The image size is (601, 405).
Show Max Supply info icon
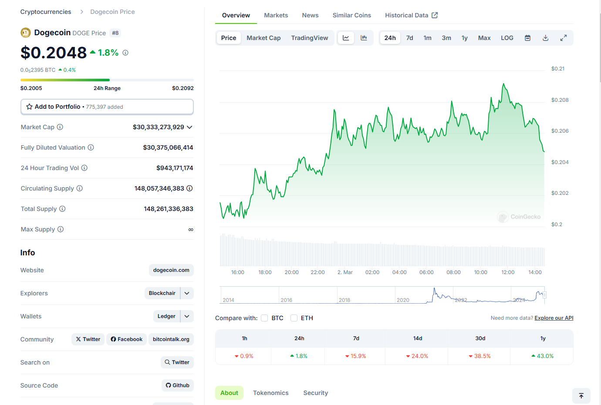61,229
